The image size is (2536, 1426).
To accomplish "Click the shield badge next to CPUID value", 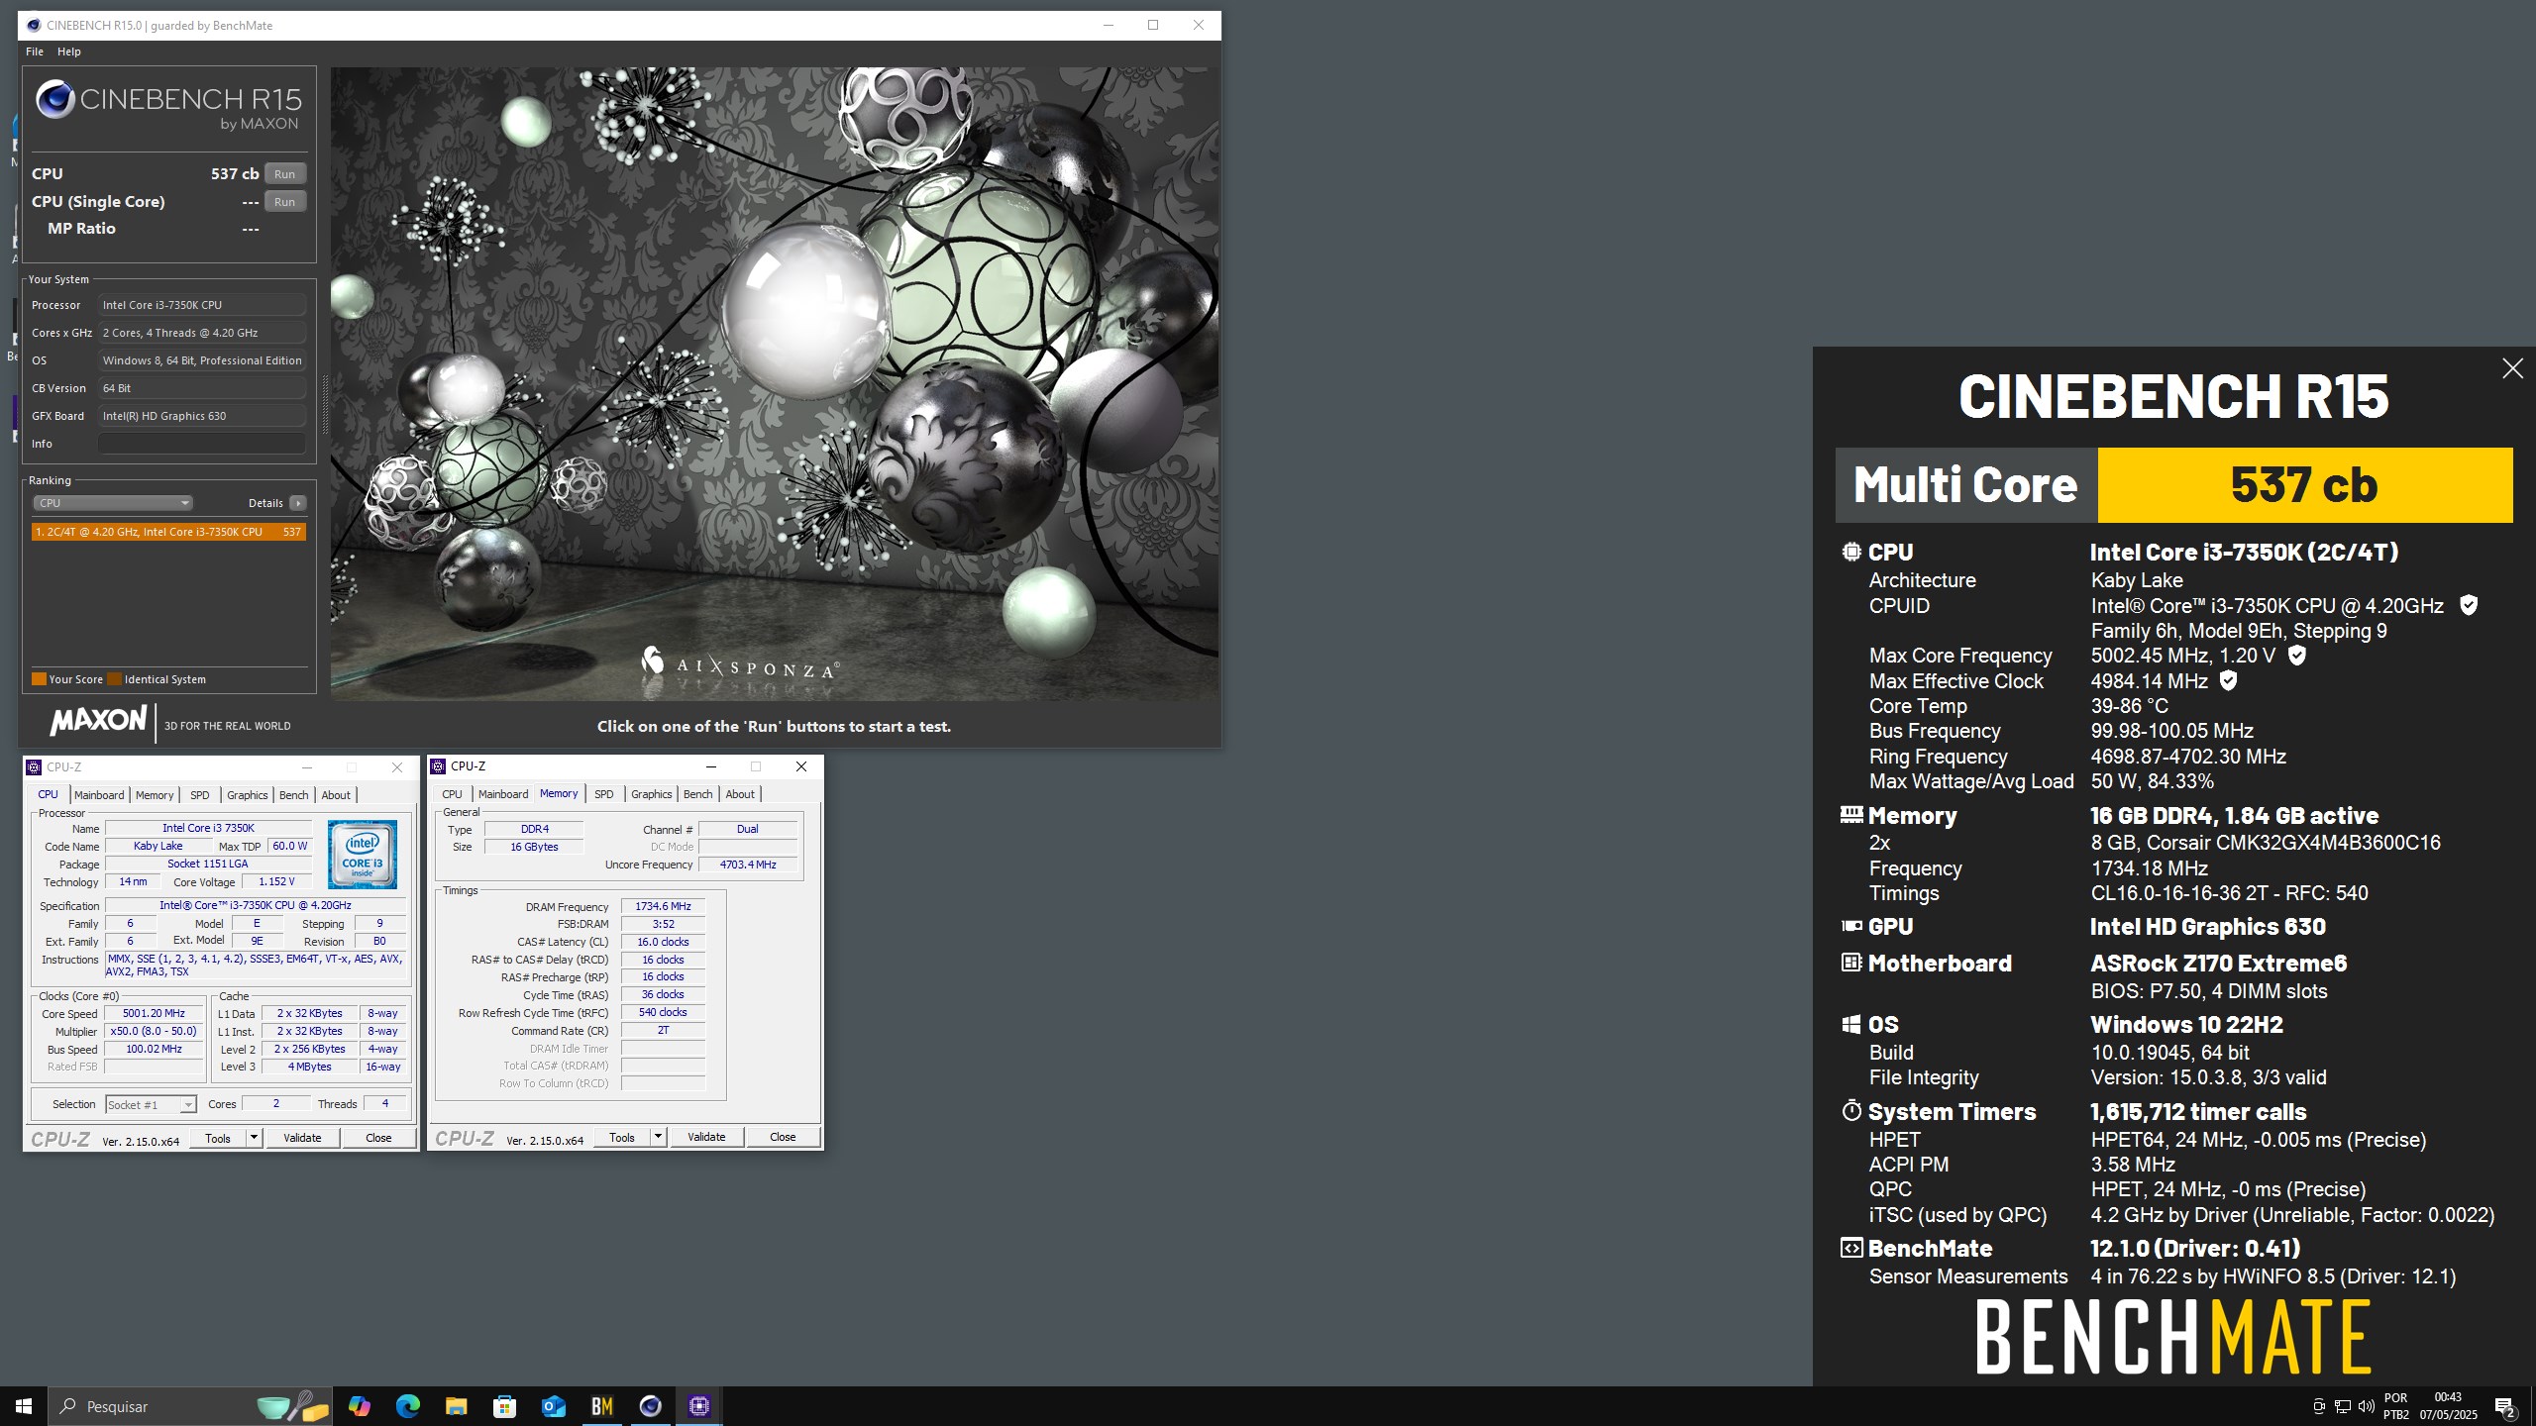I will pos(2469,605).
